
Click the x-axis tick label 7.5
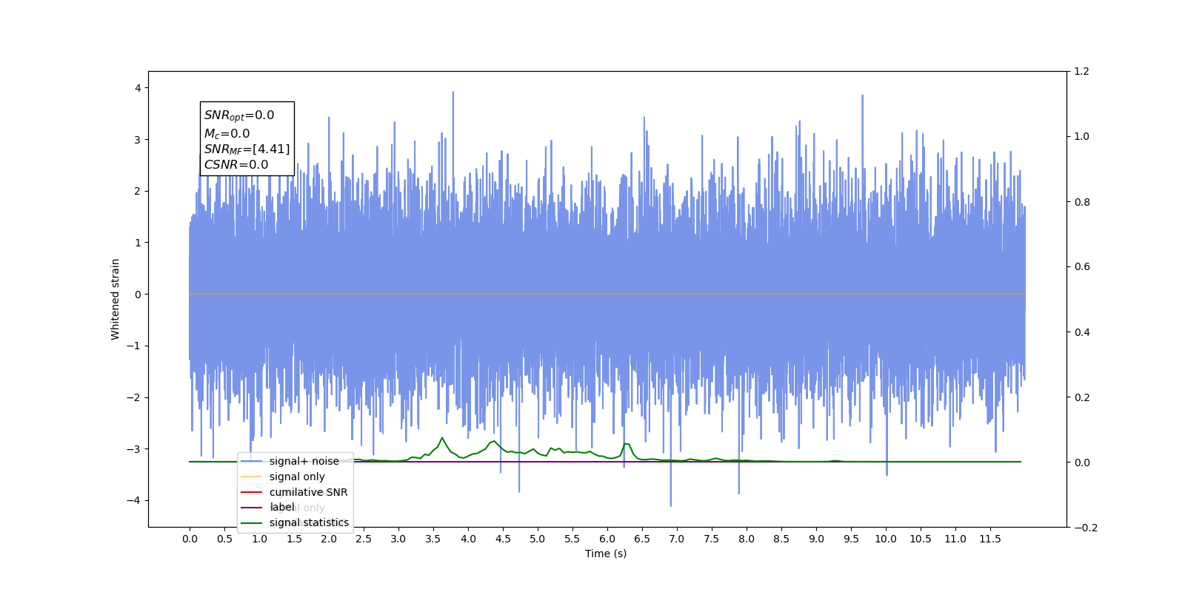click(x=712, y=539)
